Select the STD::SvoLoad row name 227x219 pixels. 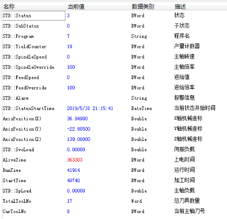(18, 150)
